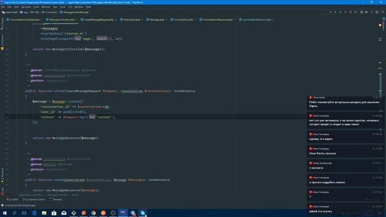The height and width of the screenshot is (217, 386).
Task: Toggle listening for PHP debug connections
Action: tap(350, 12)
